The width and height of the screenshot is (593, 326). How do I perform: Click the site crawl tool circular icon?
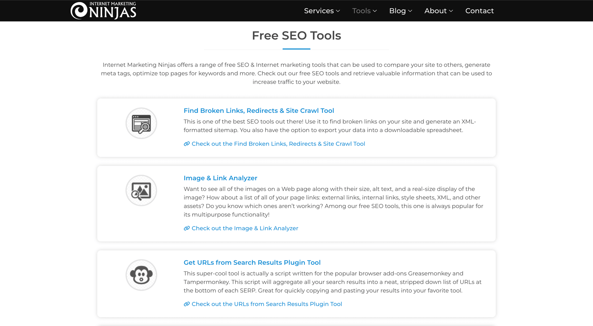click(x=141, y=123)
